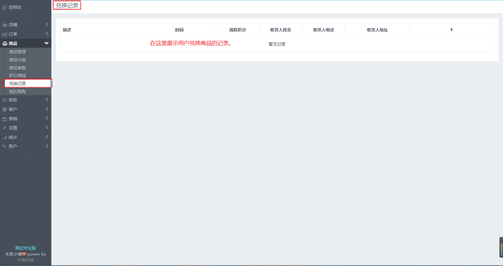Open the 财务 finance section icon
This screenshot has height=266, width=503.
point(4,99)
